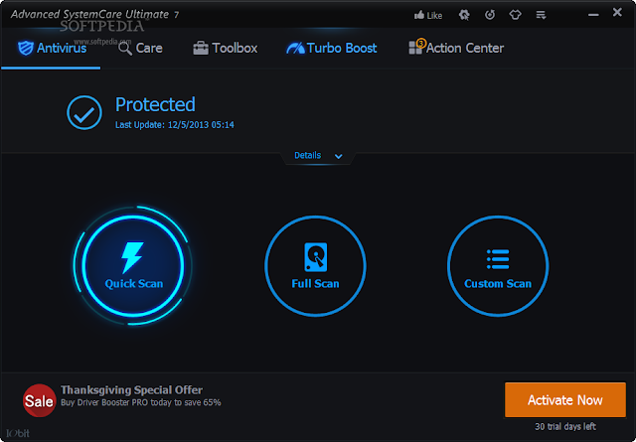This screenshot has height=442, width=636.
Task: Open the Care tab
Action: pyautogui.click(x=140, y=49)
